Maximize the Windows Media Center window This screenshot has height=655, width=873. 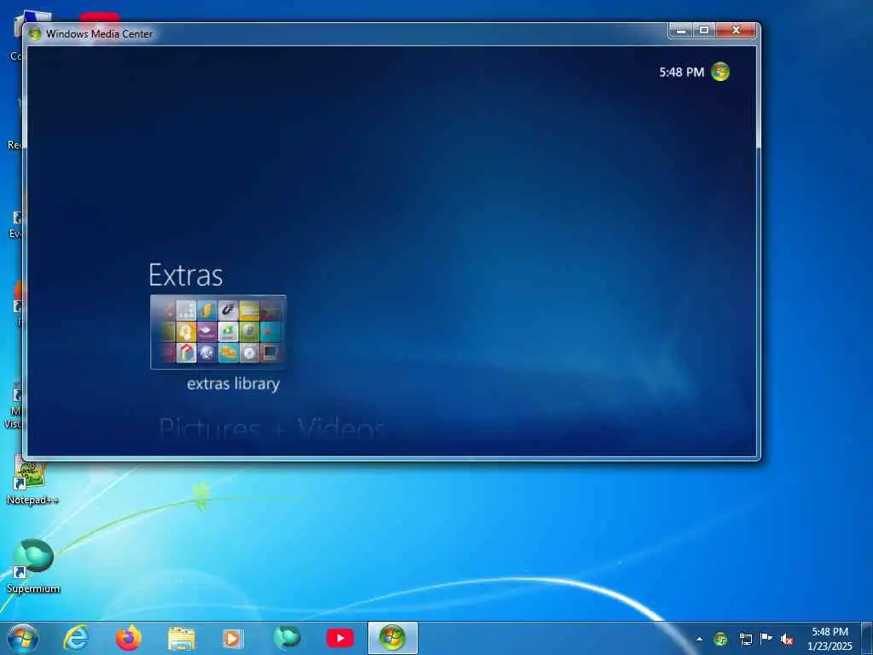[704, 31]
